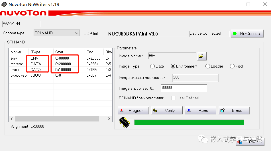Select the env row in table
The height and width of the screenshot is (151, 271).
pyautogui.click(x=60, y=58)
